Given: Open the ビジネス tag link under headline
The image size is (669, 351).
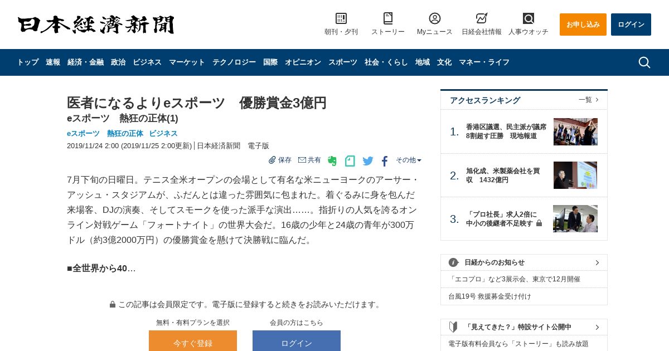Looking at the screenshot, I should coord(163,134).
